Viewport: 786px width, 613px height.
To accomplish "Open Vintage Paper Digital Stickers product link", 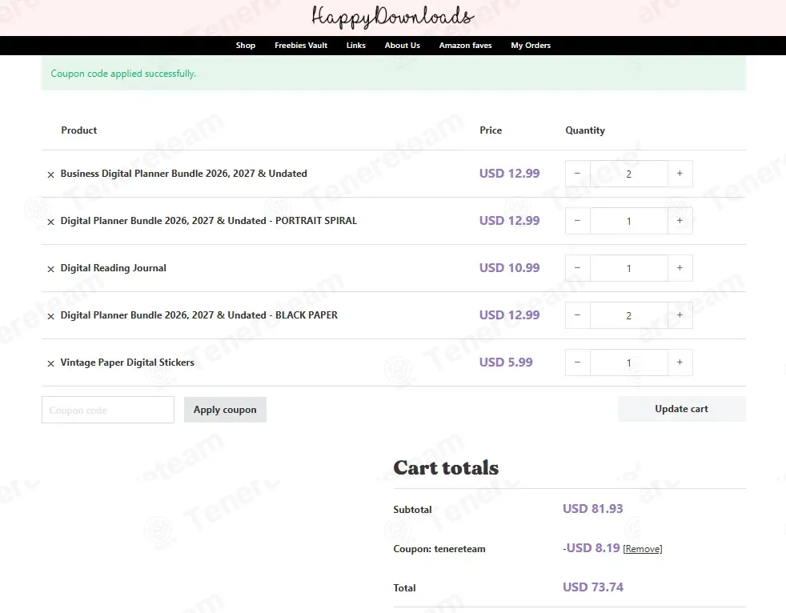I will (x=127, y=363).
